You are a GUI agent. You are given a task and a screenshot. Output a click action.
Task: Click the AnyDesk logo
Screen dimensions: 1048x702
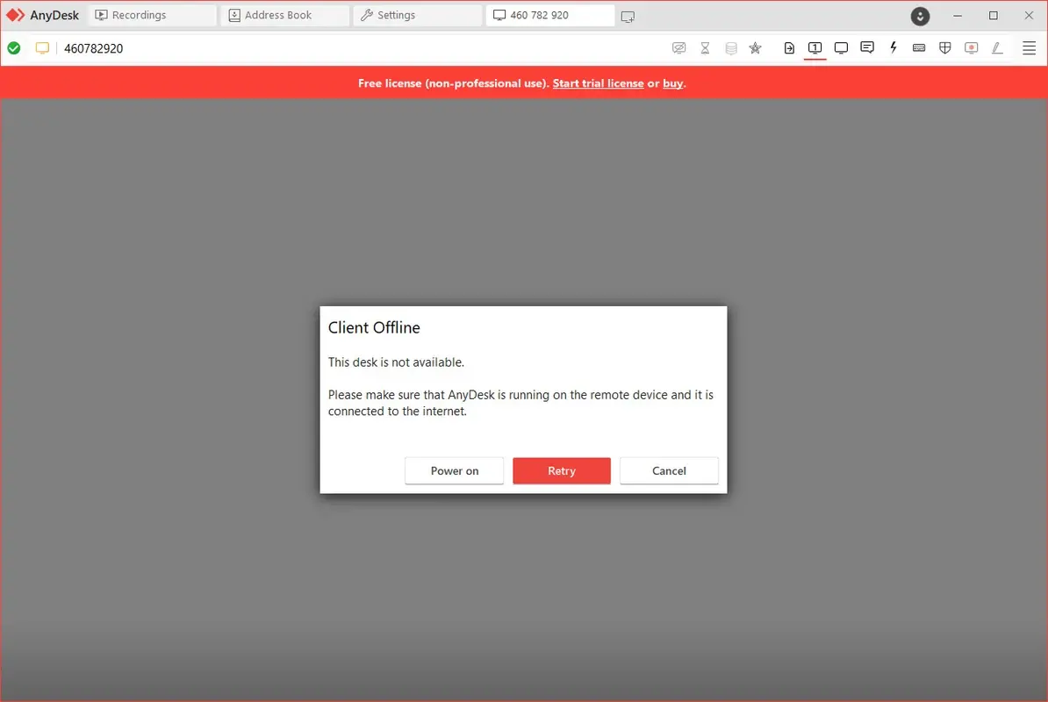coord(43,15)
